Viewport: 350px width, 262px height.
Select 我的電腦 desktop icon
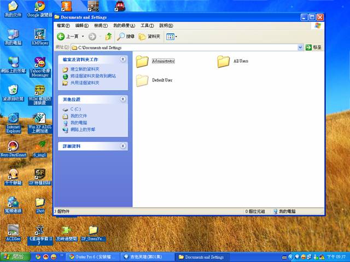coord(13,37)
